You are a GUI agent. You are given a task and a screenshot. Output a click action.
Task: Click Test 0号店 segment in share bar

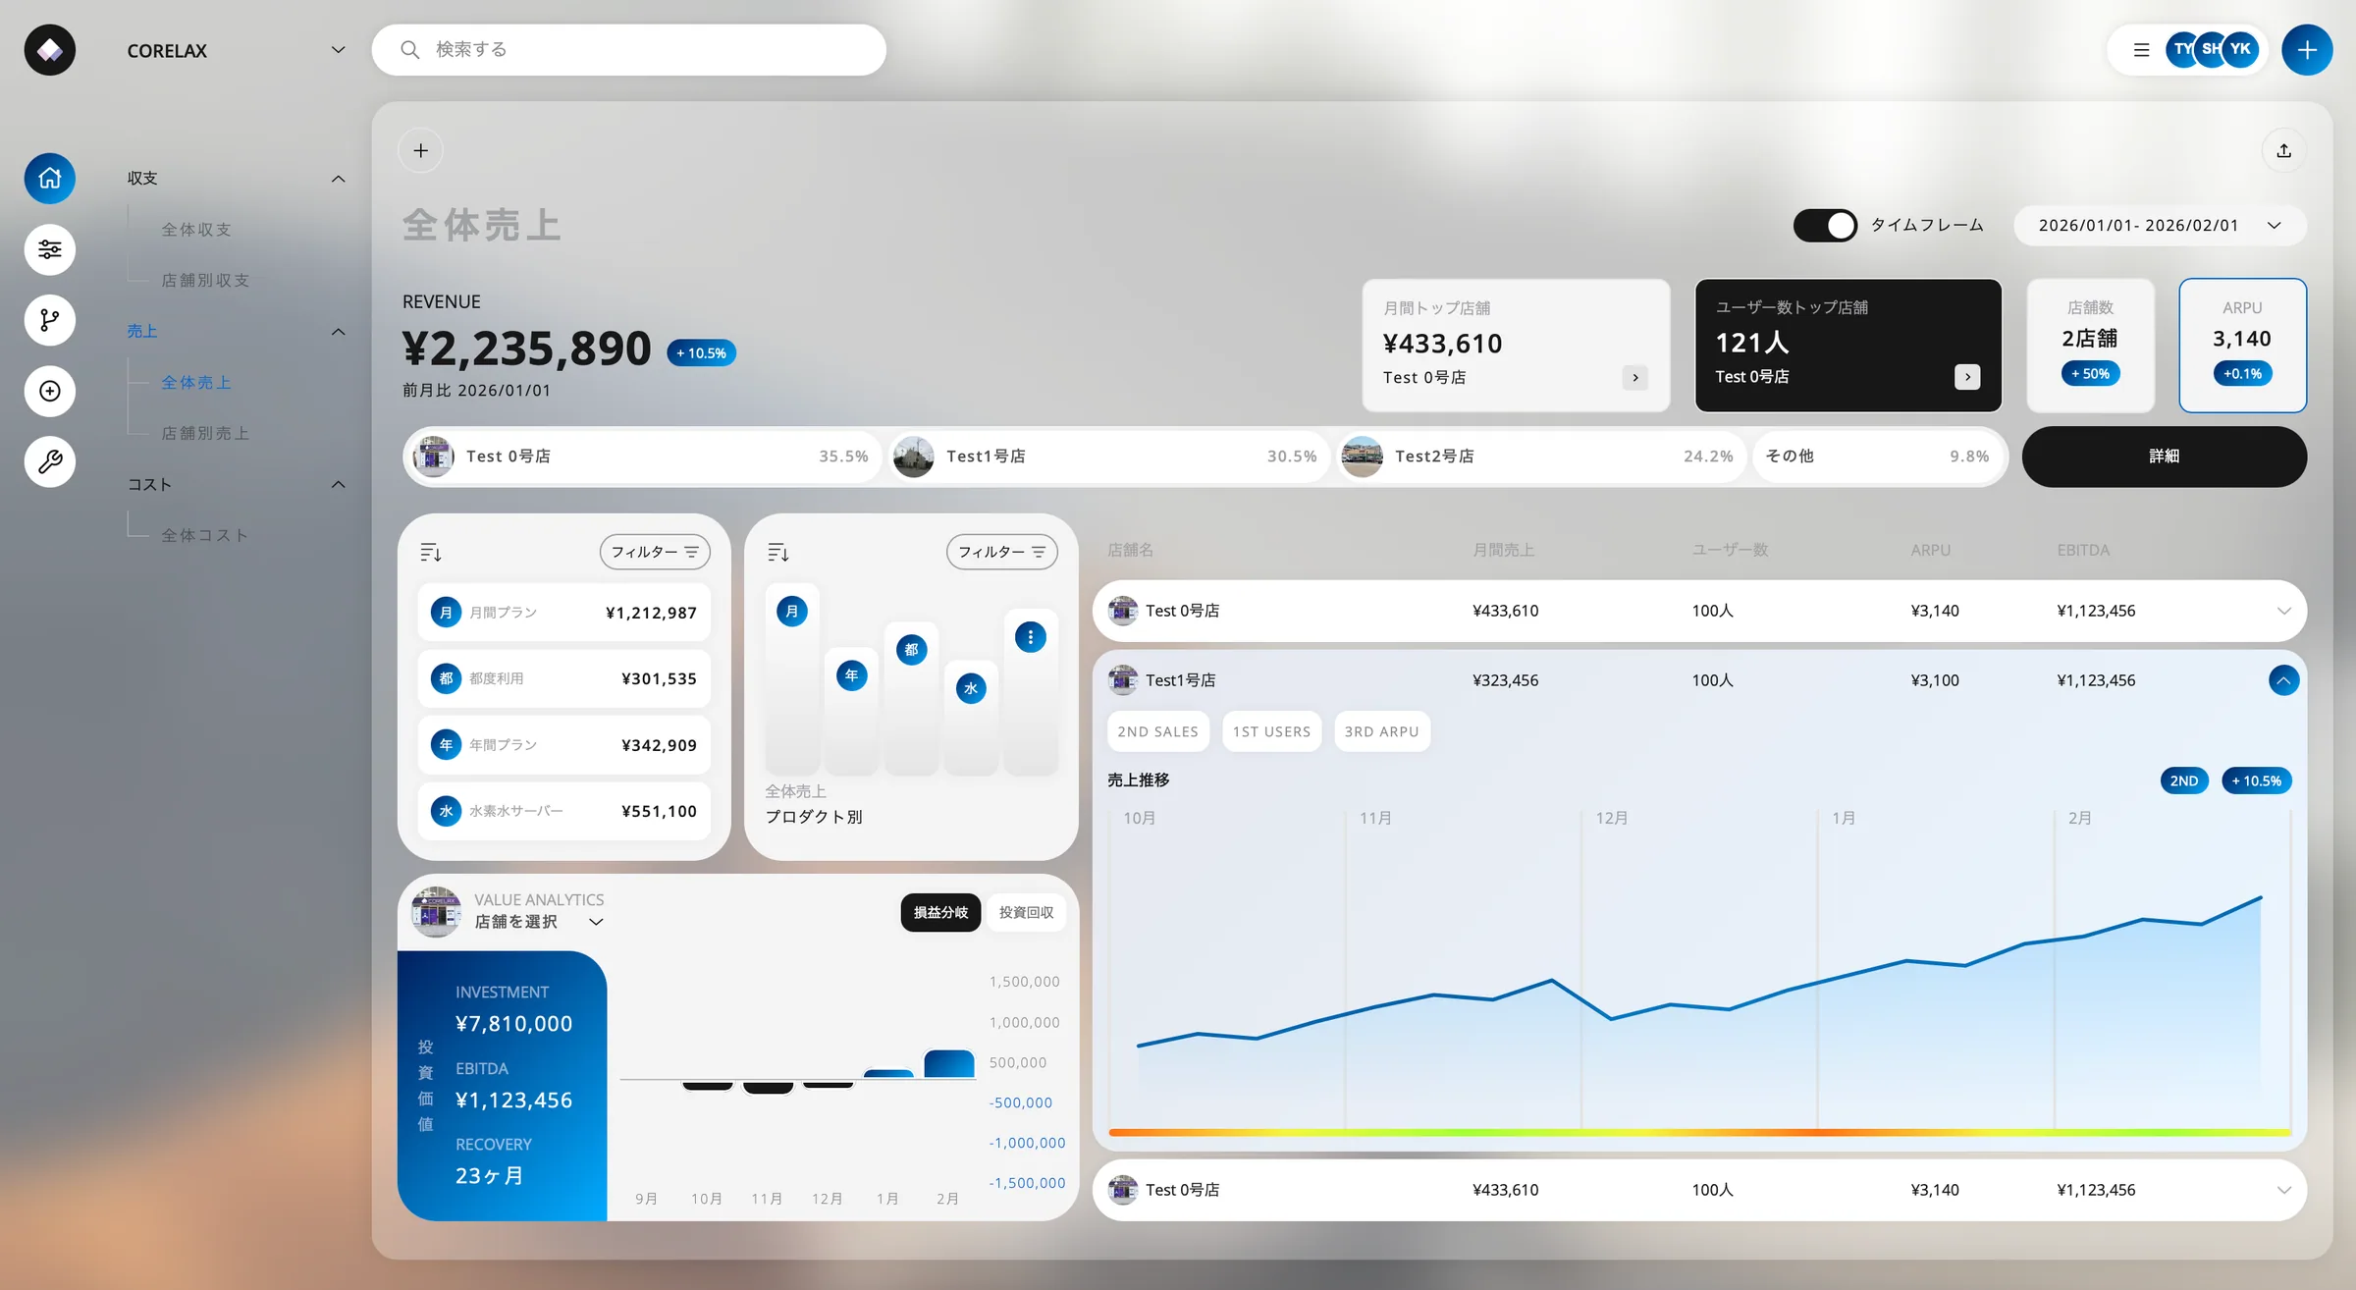click(643, 457)
